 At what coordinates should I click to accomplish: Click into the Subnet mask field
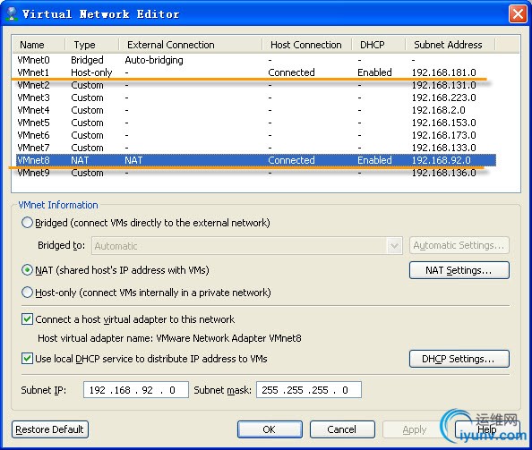[x=308, y=390]
